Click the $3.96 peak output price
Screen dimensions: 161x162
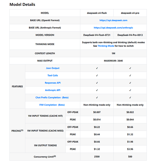130,149
